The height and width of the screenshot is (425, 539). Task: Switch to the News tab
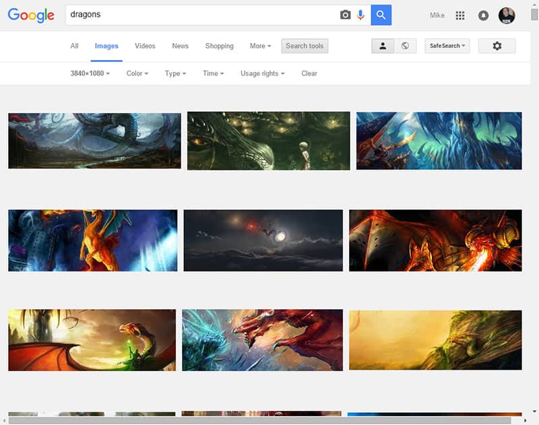click(180, 46)
